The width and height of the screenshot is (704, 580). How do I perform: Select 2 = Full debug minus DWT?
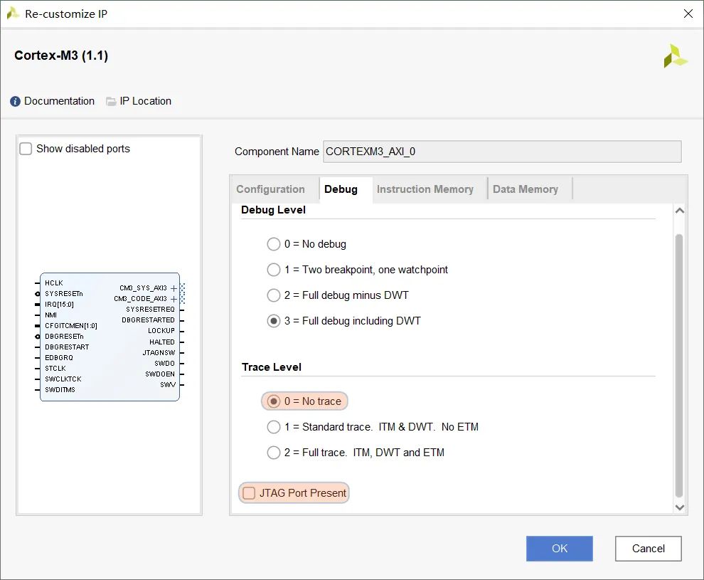274,295
